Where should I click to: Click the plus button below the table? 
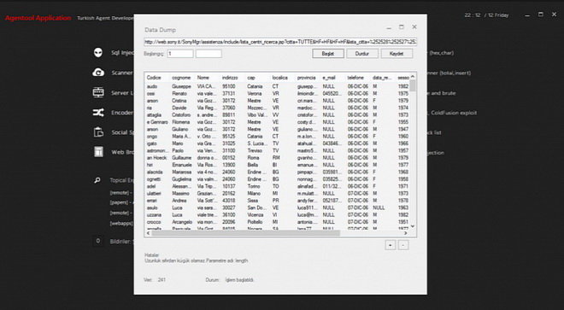390,245
